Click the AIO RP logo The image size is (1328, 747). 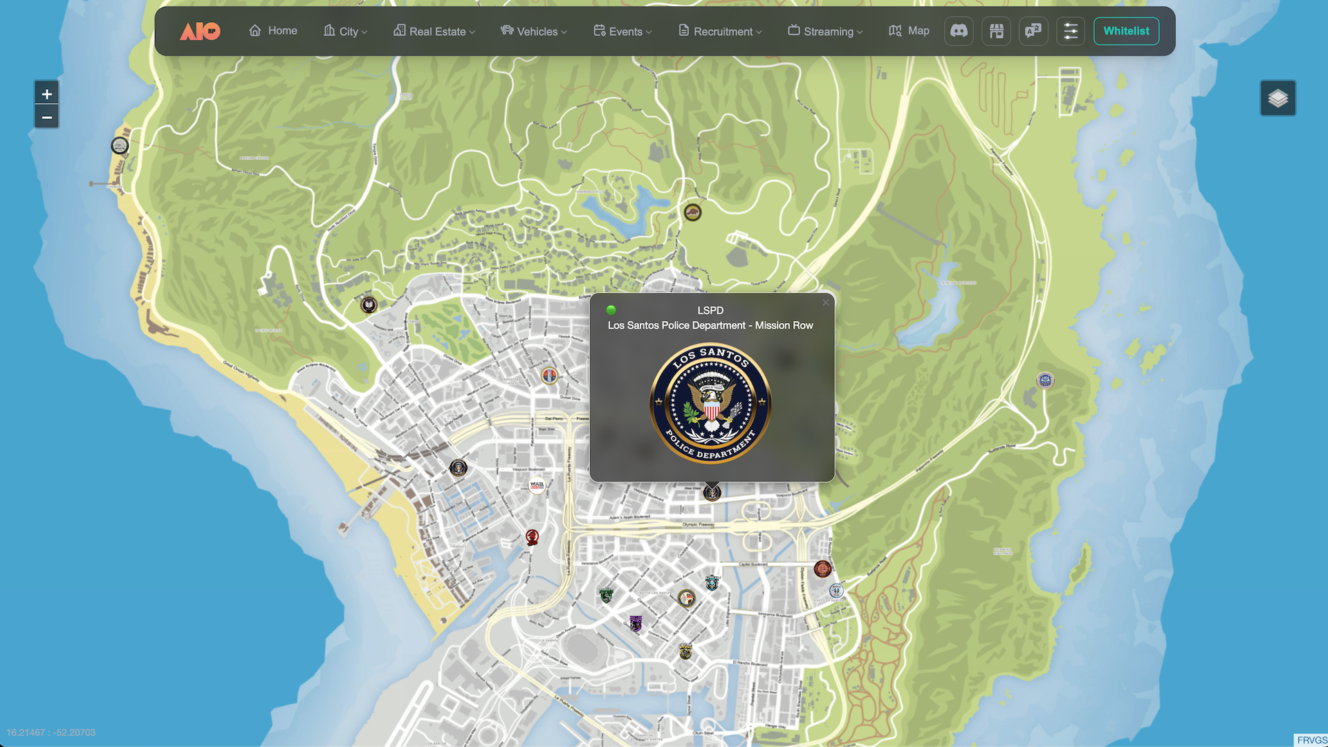point(200,31)
